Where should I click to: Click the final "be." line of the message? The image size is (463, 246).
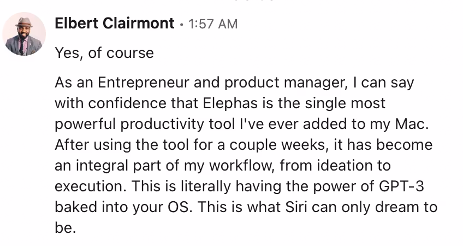point(64,228)
